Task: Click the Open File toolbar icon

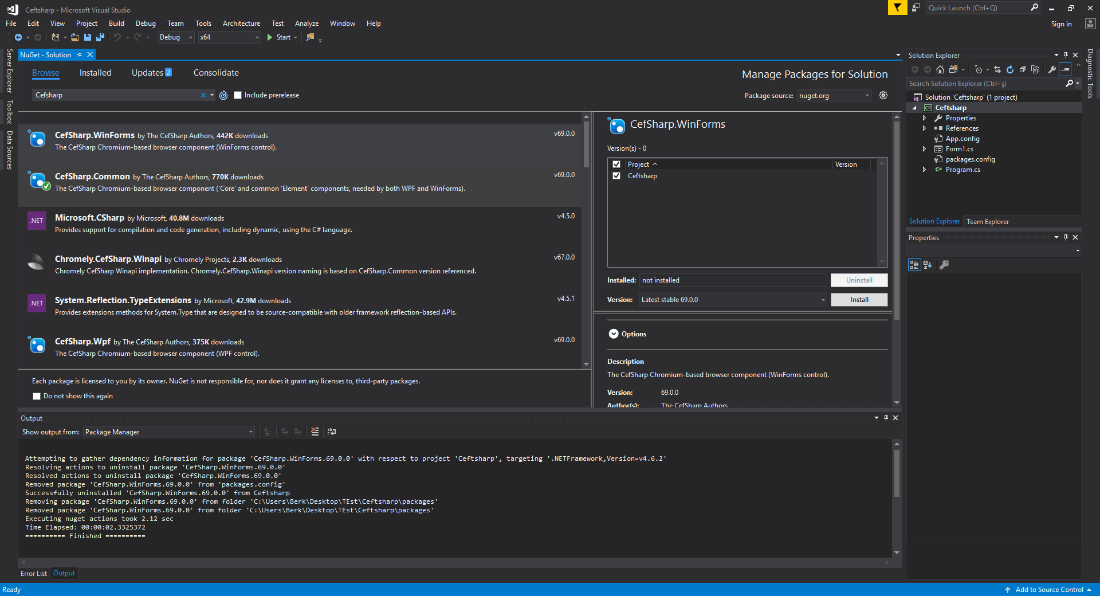Action: [75, 37]
